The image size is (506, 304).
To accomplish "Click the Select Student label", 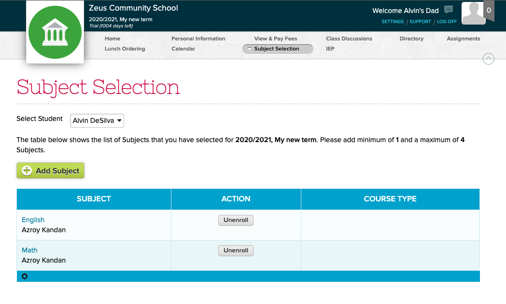I will pos(40,119).
